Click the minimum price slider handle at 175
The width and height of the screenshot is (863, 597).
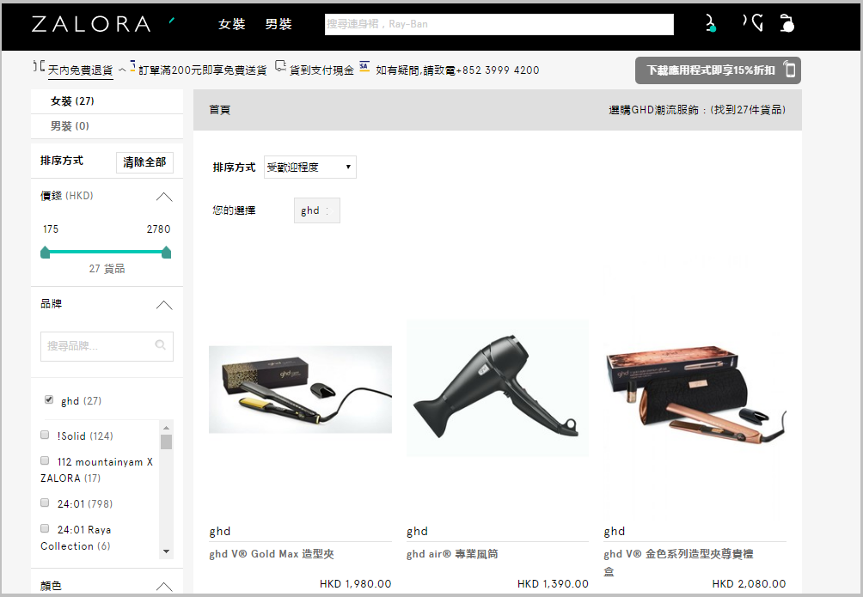[x=46, y=253]
